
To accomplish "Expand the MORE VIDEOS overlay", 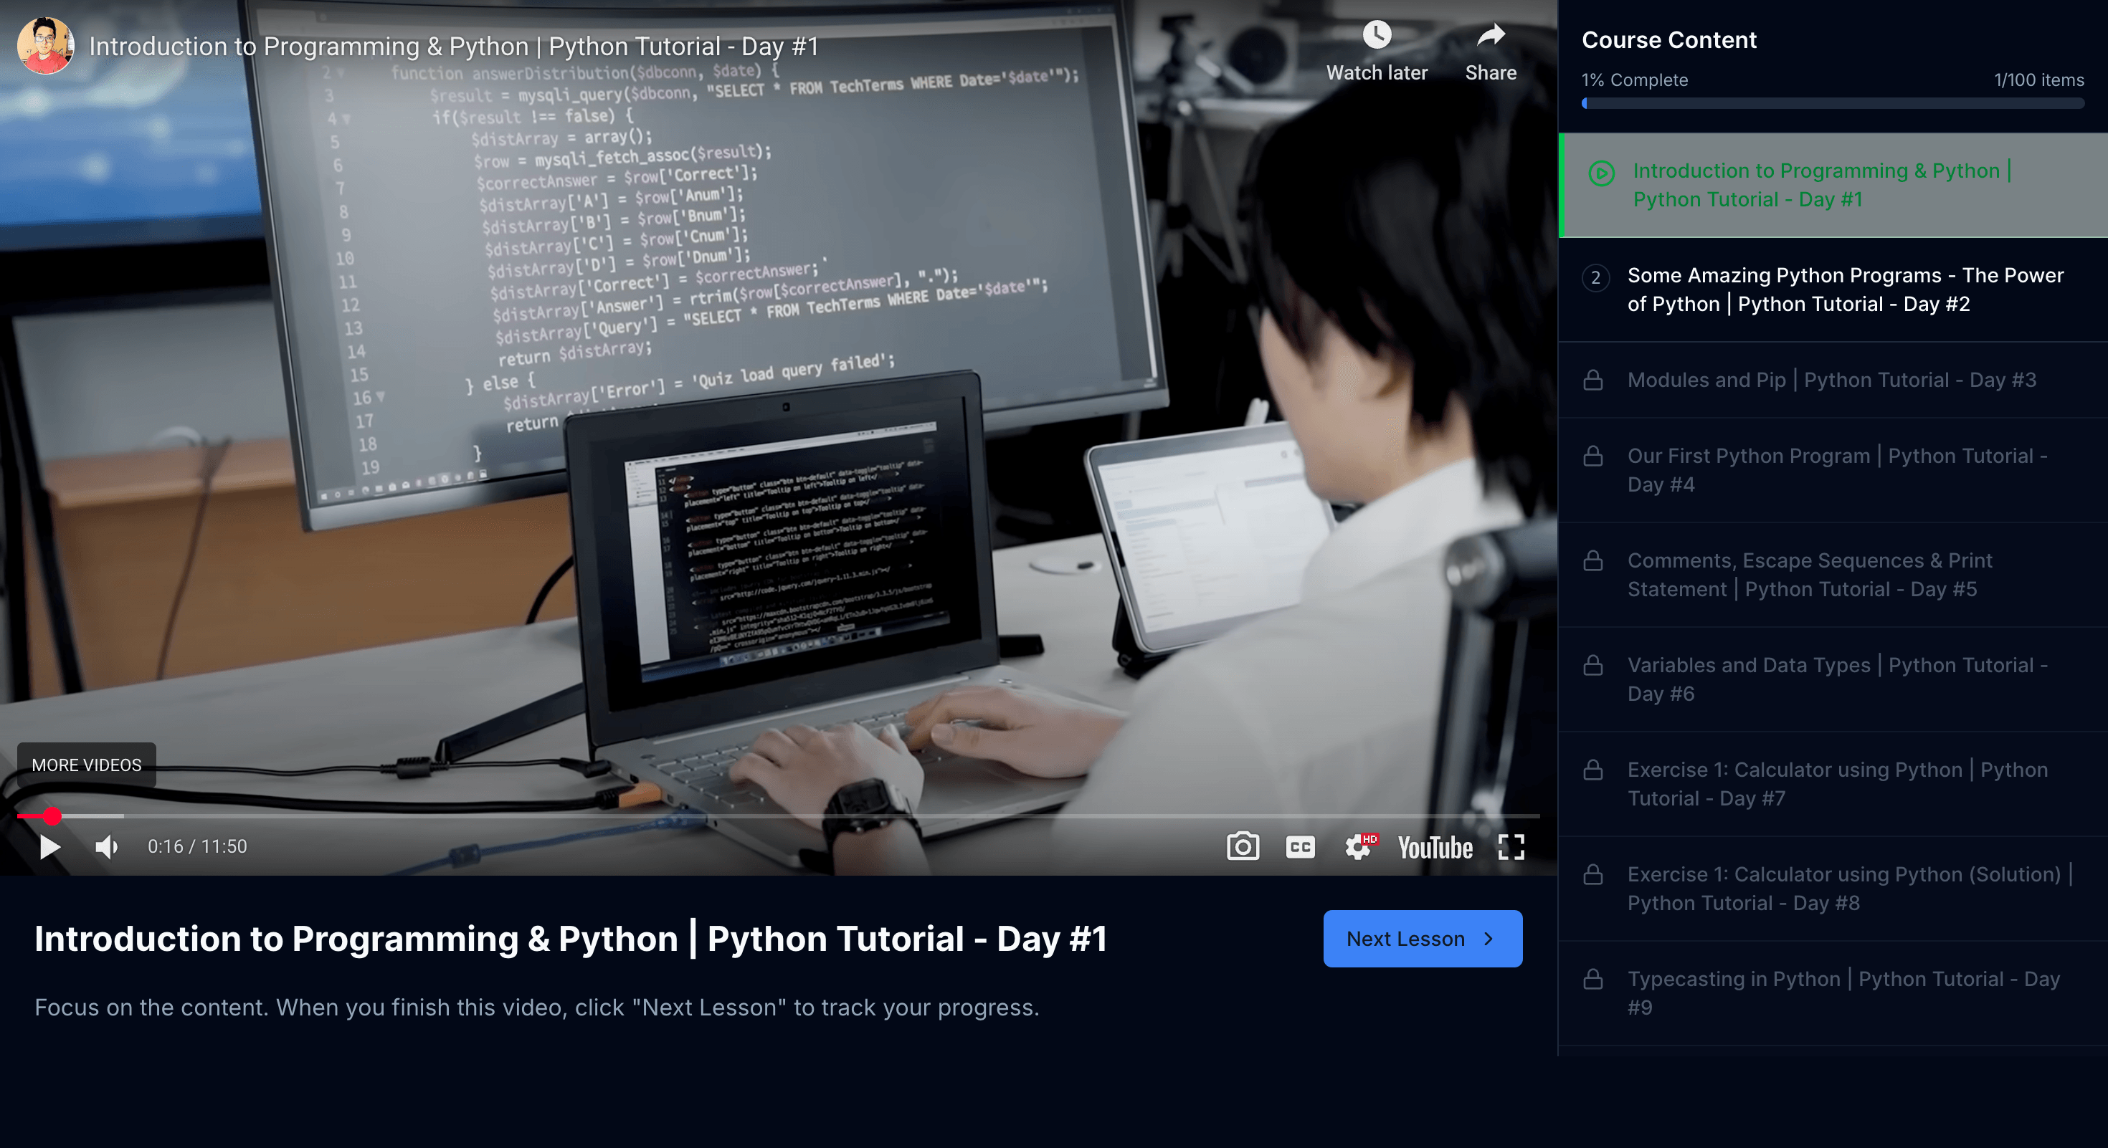I will pos(86,765).
